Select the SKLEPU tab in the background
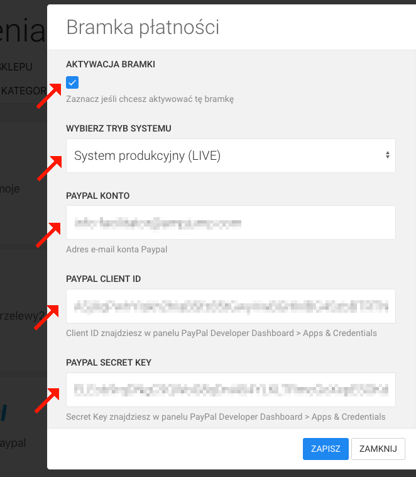 click(x=16, y=67)
